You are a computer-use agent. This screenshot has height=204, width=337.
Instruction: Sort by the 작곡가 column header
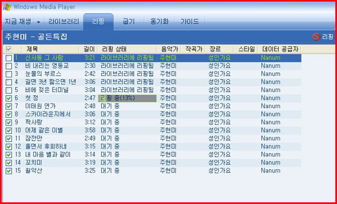point(193,49)
